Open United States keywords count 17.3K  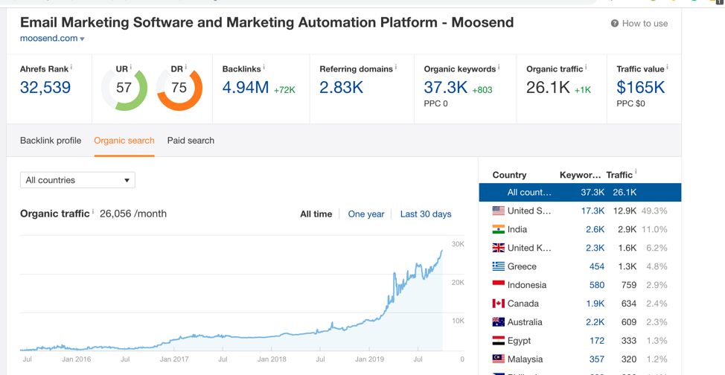click(593, 211)
